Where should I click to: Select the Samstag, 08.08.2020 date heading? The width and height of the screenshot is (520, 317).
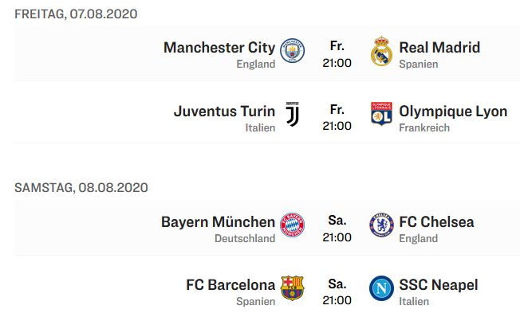(x=81, y=188)
